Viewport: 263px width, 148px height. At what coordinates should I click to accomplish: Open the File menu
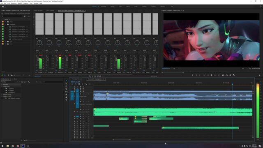click(x=2, y=3)
